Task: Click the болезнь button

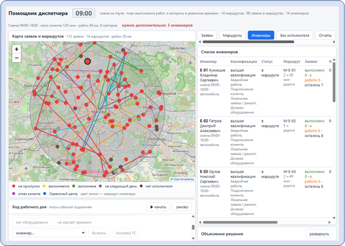Action: pyautogui.click(x=99, y=233)
